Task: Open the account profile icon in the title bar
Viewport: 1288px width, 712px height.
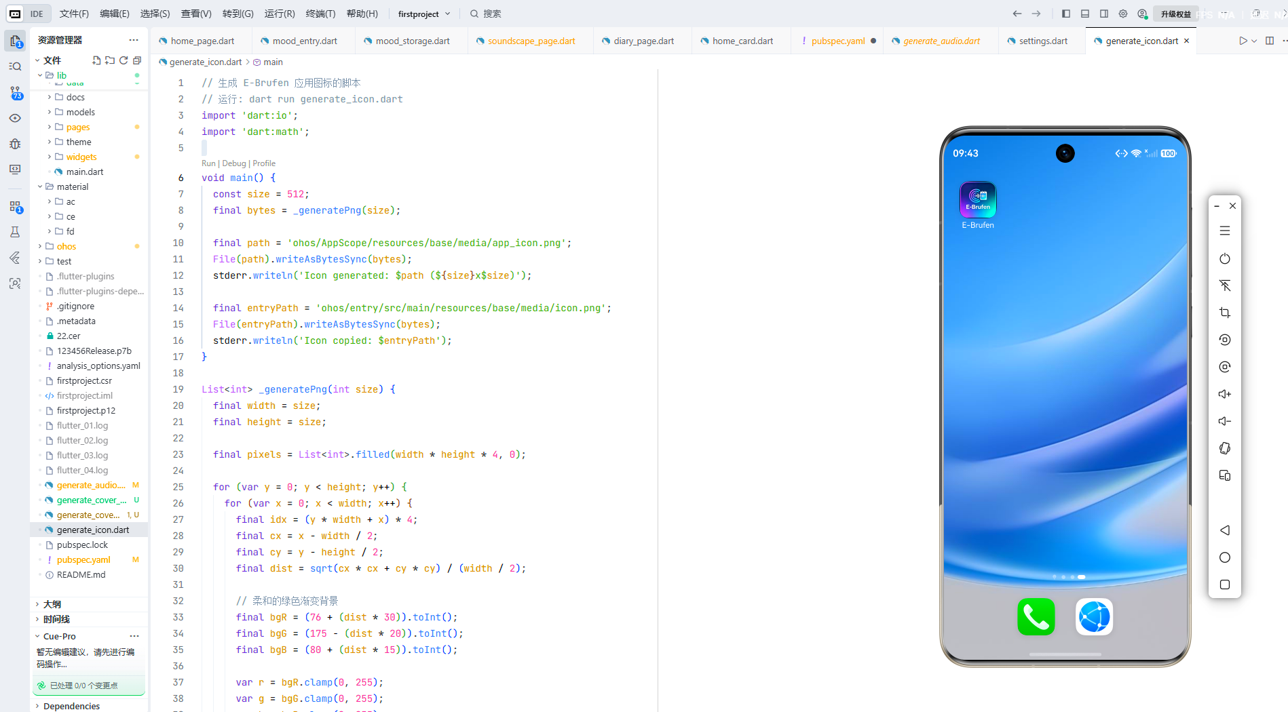Action: point(1143,14)
